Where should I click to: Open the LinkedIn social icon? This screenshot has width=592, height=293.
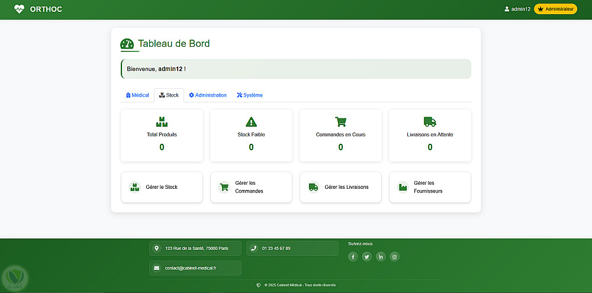point(381,257)
